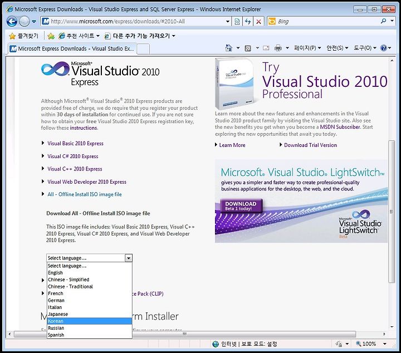The image size is (401, 353).
Task: Choose Russian from the language list
Action: click(90, 328)
